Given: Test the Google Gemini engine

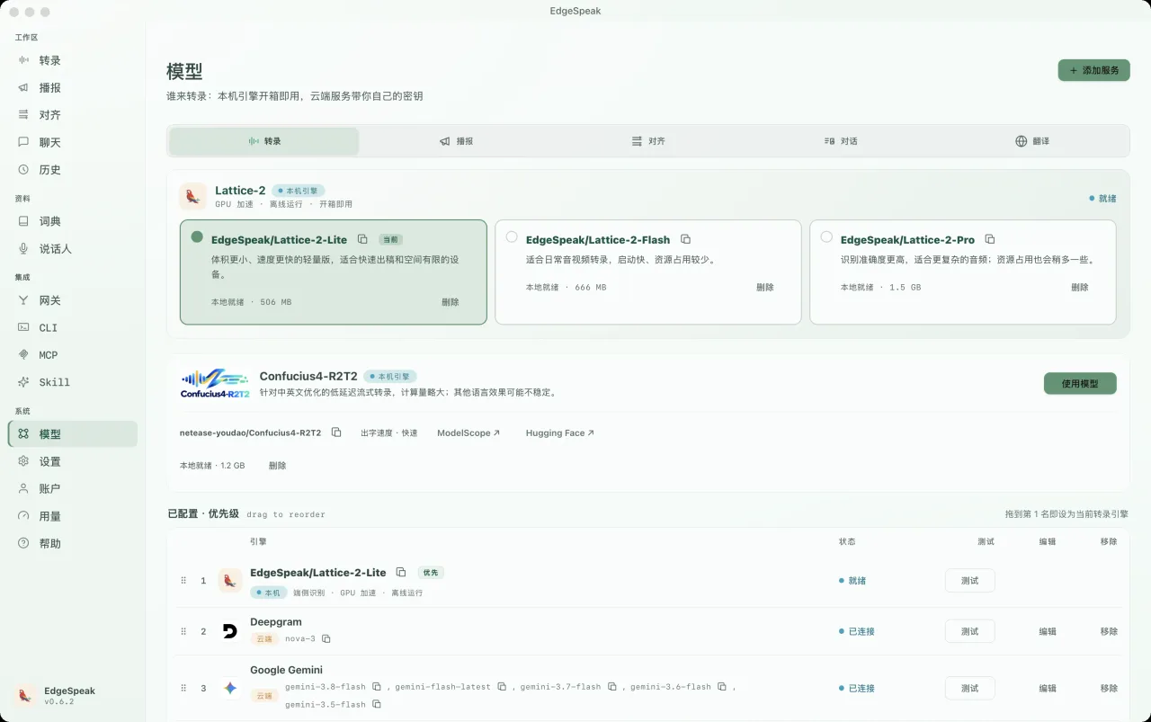Looking at the screenshot, I should [969, 688].
